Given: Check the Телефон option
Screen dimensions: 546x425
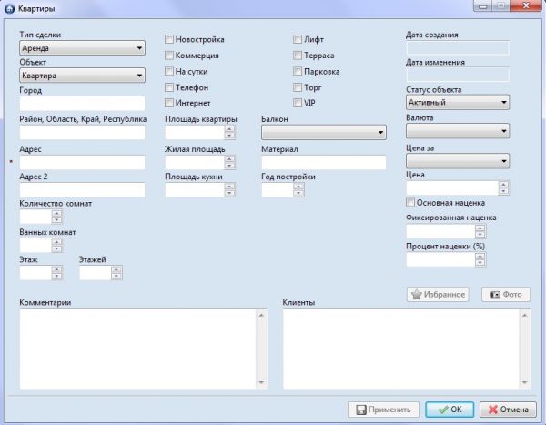Looking at the screenshot, I should [169, 87].
